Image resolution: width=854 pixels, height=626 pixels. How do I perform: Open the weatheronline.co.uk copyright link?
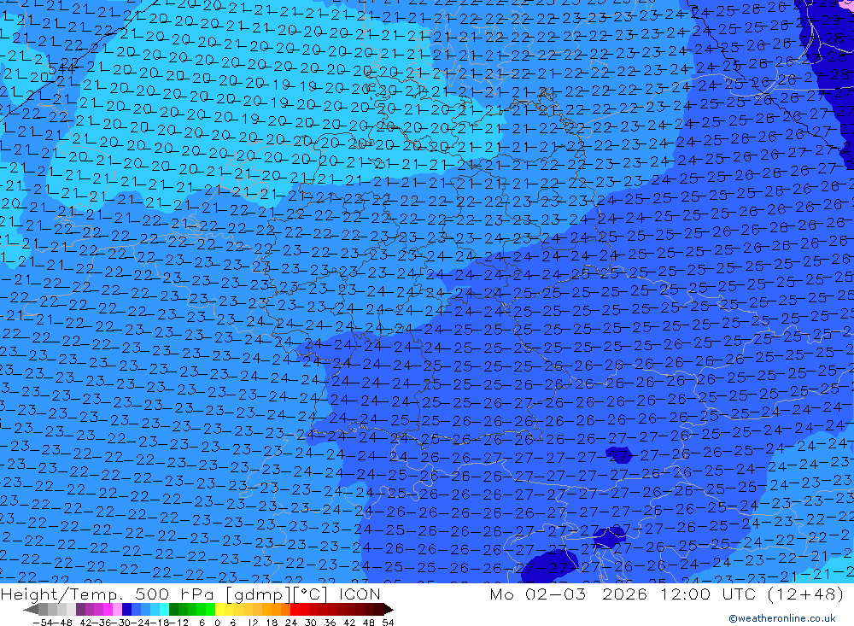tap(782, 618)
